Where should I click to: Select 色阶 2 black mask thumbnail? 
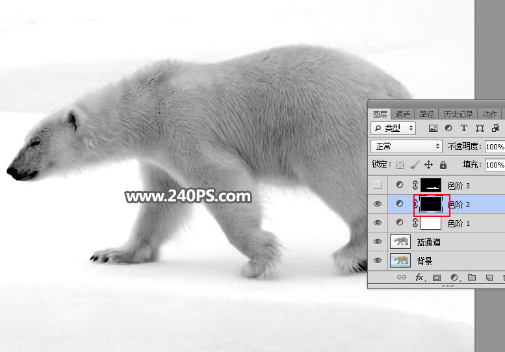pos(431,204)
